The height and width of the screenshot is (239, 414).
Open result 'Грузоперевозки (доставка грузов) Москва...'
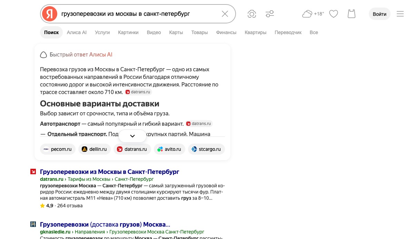[105, 224]
